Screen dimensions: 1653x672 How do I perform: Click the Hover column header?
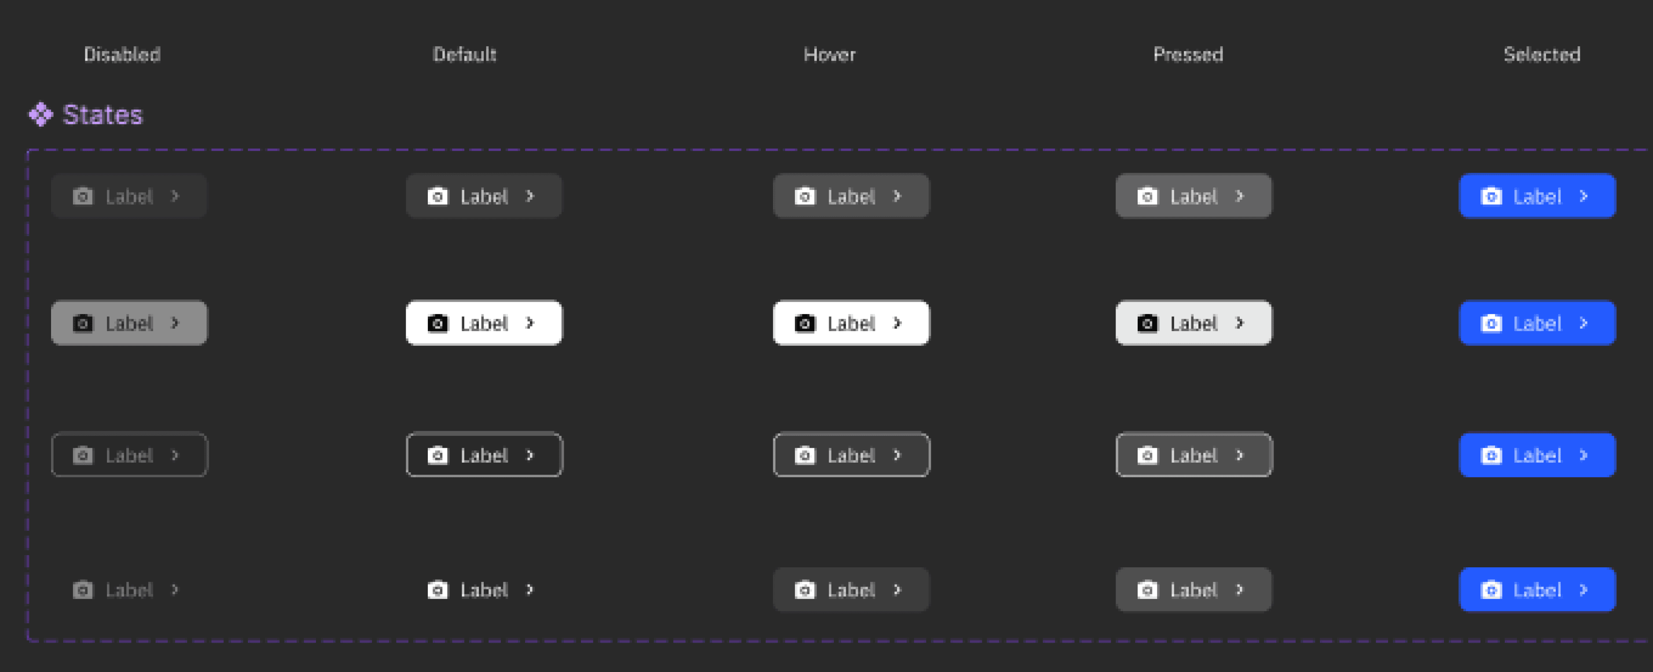tap(829, 55)
